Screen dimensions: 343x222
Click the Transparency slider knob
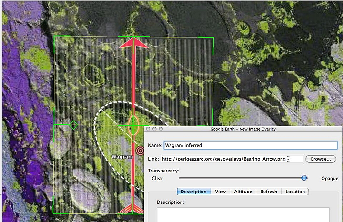304,178
